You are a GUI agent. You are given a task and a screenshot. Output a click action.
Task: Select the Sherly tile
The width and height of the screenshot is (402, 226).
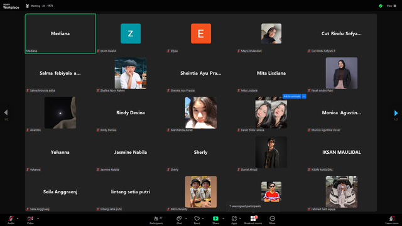pyautogui.click(x=201, y=152)
